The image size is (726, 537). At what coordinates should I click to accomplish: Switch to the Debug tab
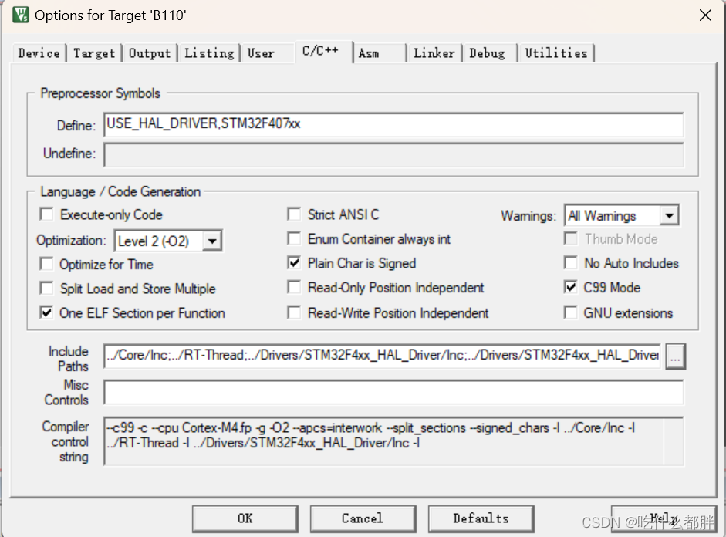487,52
